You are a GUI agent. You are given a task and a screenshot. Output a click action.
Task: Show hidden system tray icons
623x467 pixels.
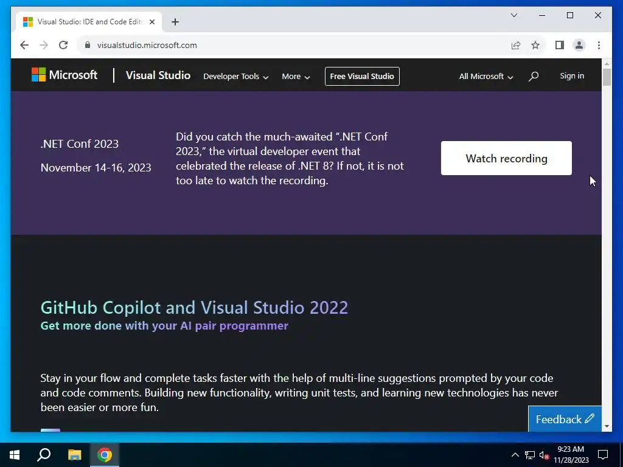click(x=515, y=455)
